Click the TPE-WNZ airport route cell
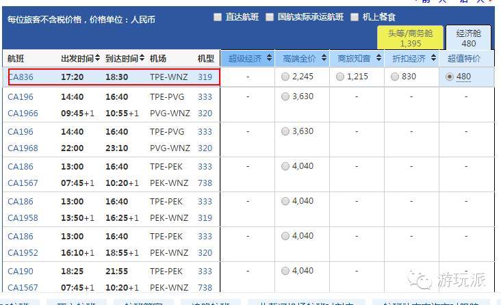The width and height of the screenshot is (501, 305). (x=168, y=77)
